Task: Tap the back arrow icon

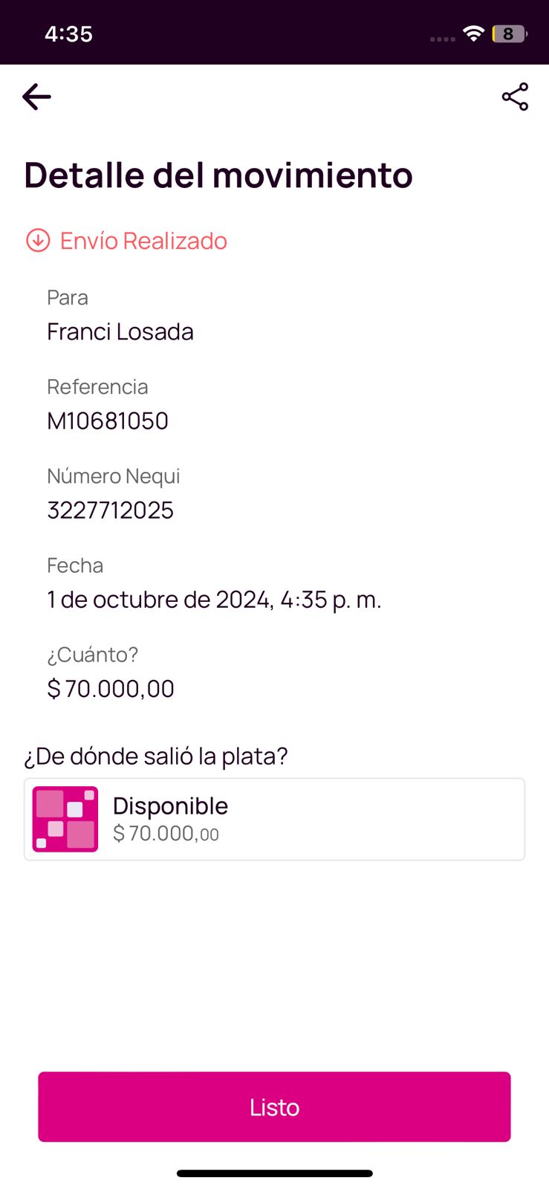Action: tap(36, 97)
